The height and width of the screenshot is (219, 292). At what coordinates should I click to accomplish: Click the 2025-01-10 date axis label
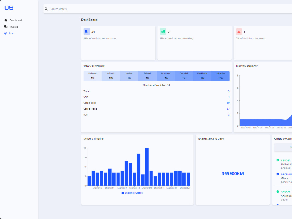click(x=246, y=128)
